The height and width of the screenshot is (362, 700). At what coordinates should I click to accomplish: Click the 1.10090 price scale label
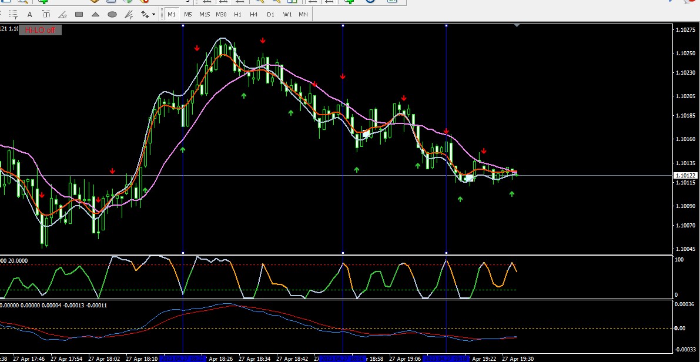[x=686, y=206]
